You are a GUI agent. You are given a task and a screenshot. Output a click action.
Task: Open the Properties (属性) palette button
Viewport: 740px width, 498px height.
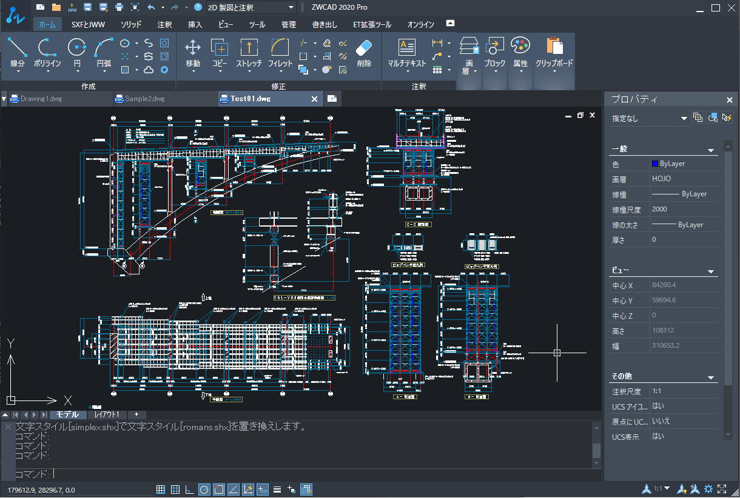(x=520, y=53)
